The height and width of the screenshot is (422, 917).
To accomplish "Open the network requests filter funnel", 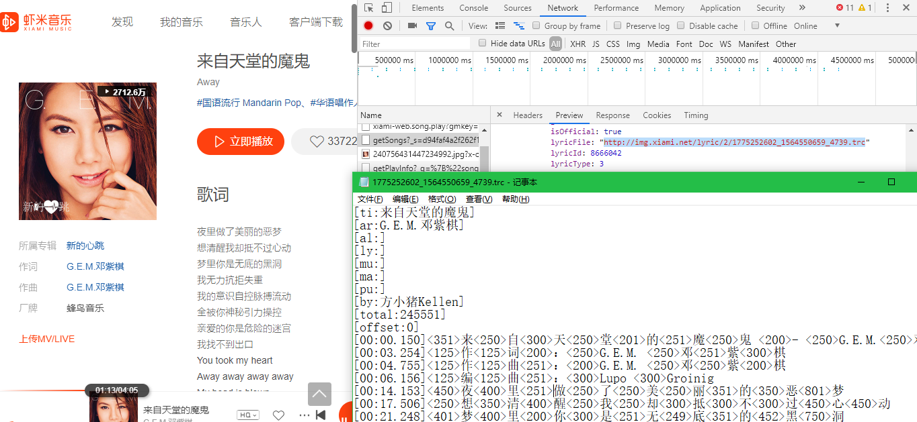I will point(431,25).
